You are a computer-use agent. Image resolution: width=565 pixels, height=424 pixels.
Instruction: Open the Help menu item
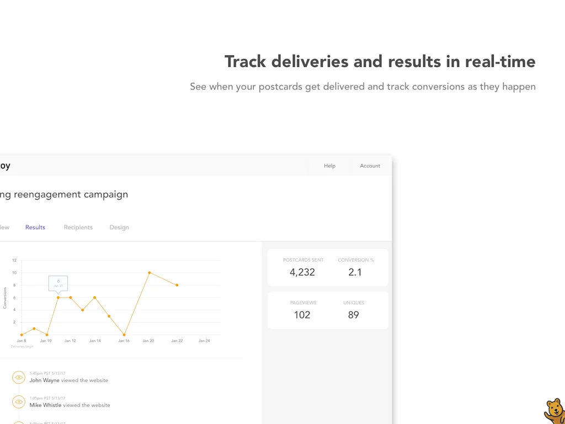(329, 166)
